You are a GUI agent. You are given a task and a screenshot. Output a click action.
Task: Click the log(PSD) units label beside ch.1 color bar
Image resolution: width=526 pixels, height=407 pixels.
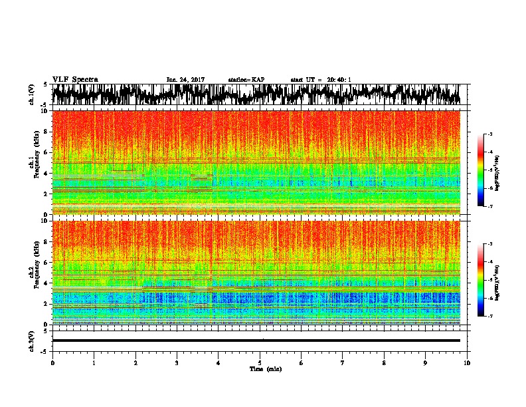[x=497, y=173]
